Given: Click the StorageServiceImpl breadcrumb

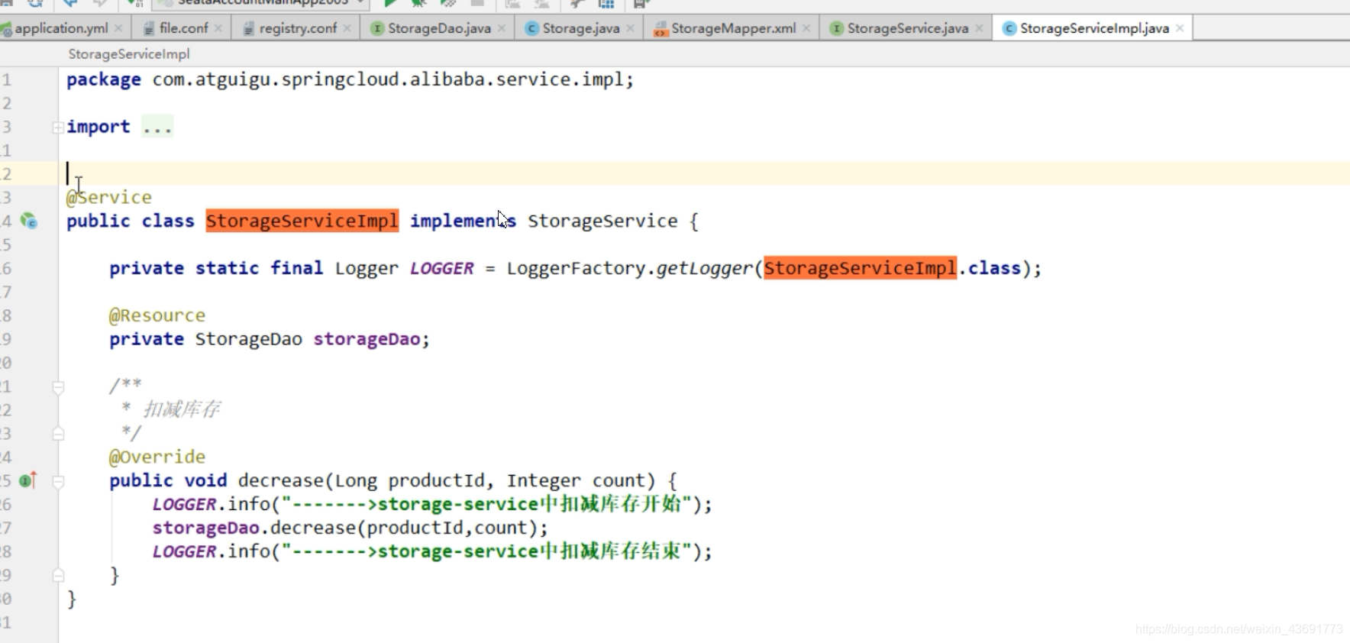Looking at the screenshot, I should (129, 54).
